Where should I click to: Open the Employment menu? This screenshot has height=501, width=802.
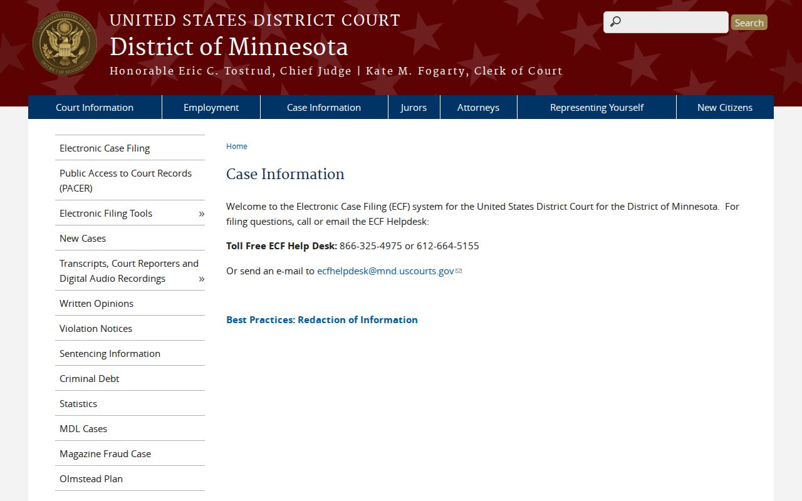(211, 107)
